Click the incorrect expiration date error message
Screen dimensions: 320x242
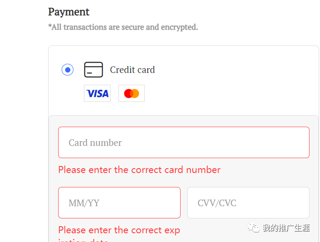[119, 230]
